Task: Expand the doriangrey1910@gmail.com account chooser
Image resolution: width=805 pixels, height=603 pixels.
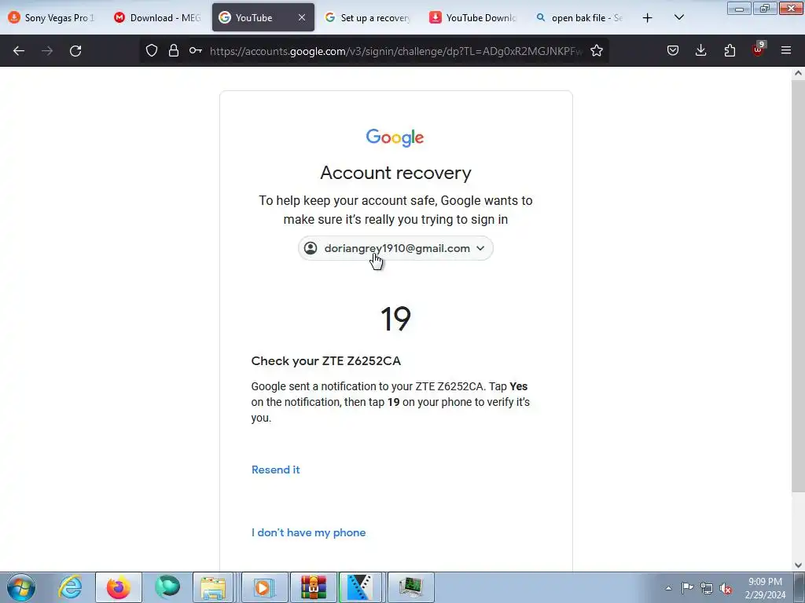Action: (396, 248)
